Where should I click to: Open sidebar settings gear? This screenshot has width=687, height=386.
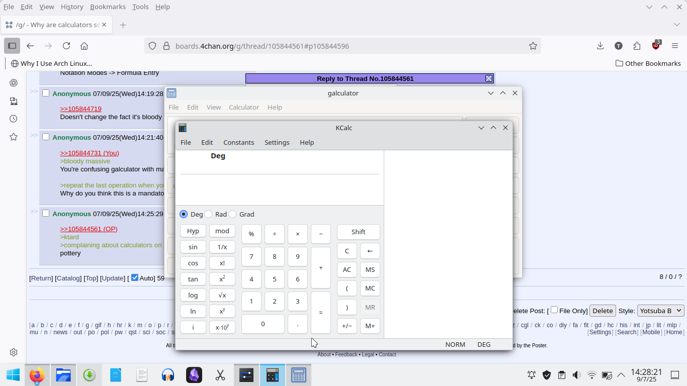(x=14, y=352)
